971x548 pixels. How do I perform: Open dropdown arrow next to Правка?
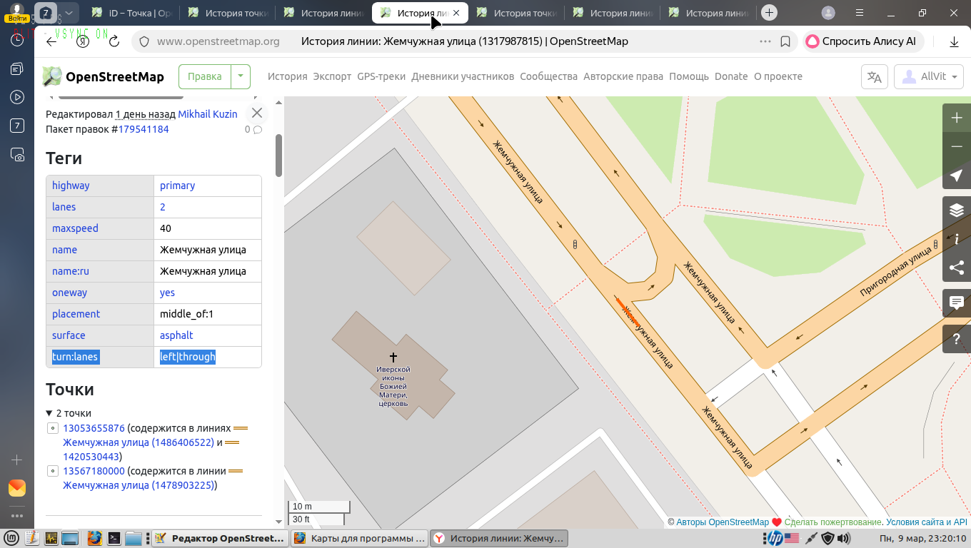241,76
